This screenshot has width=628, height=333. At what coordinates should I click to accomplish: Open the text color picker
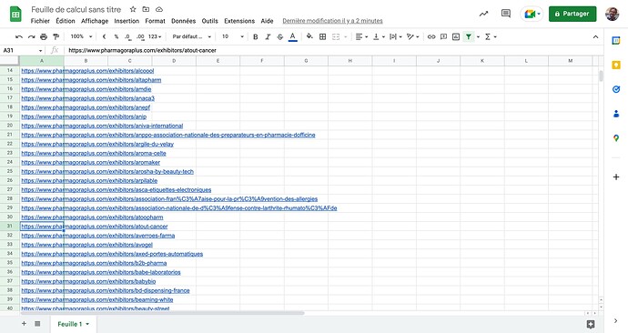(x=293, y=36)
